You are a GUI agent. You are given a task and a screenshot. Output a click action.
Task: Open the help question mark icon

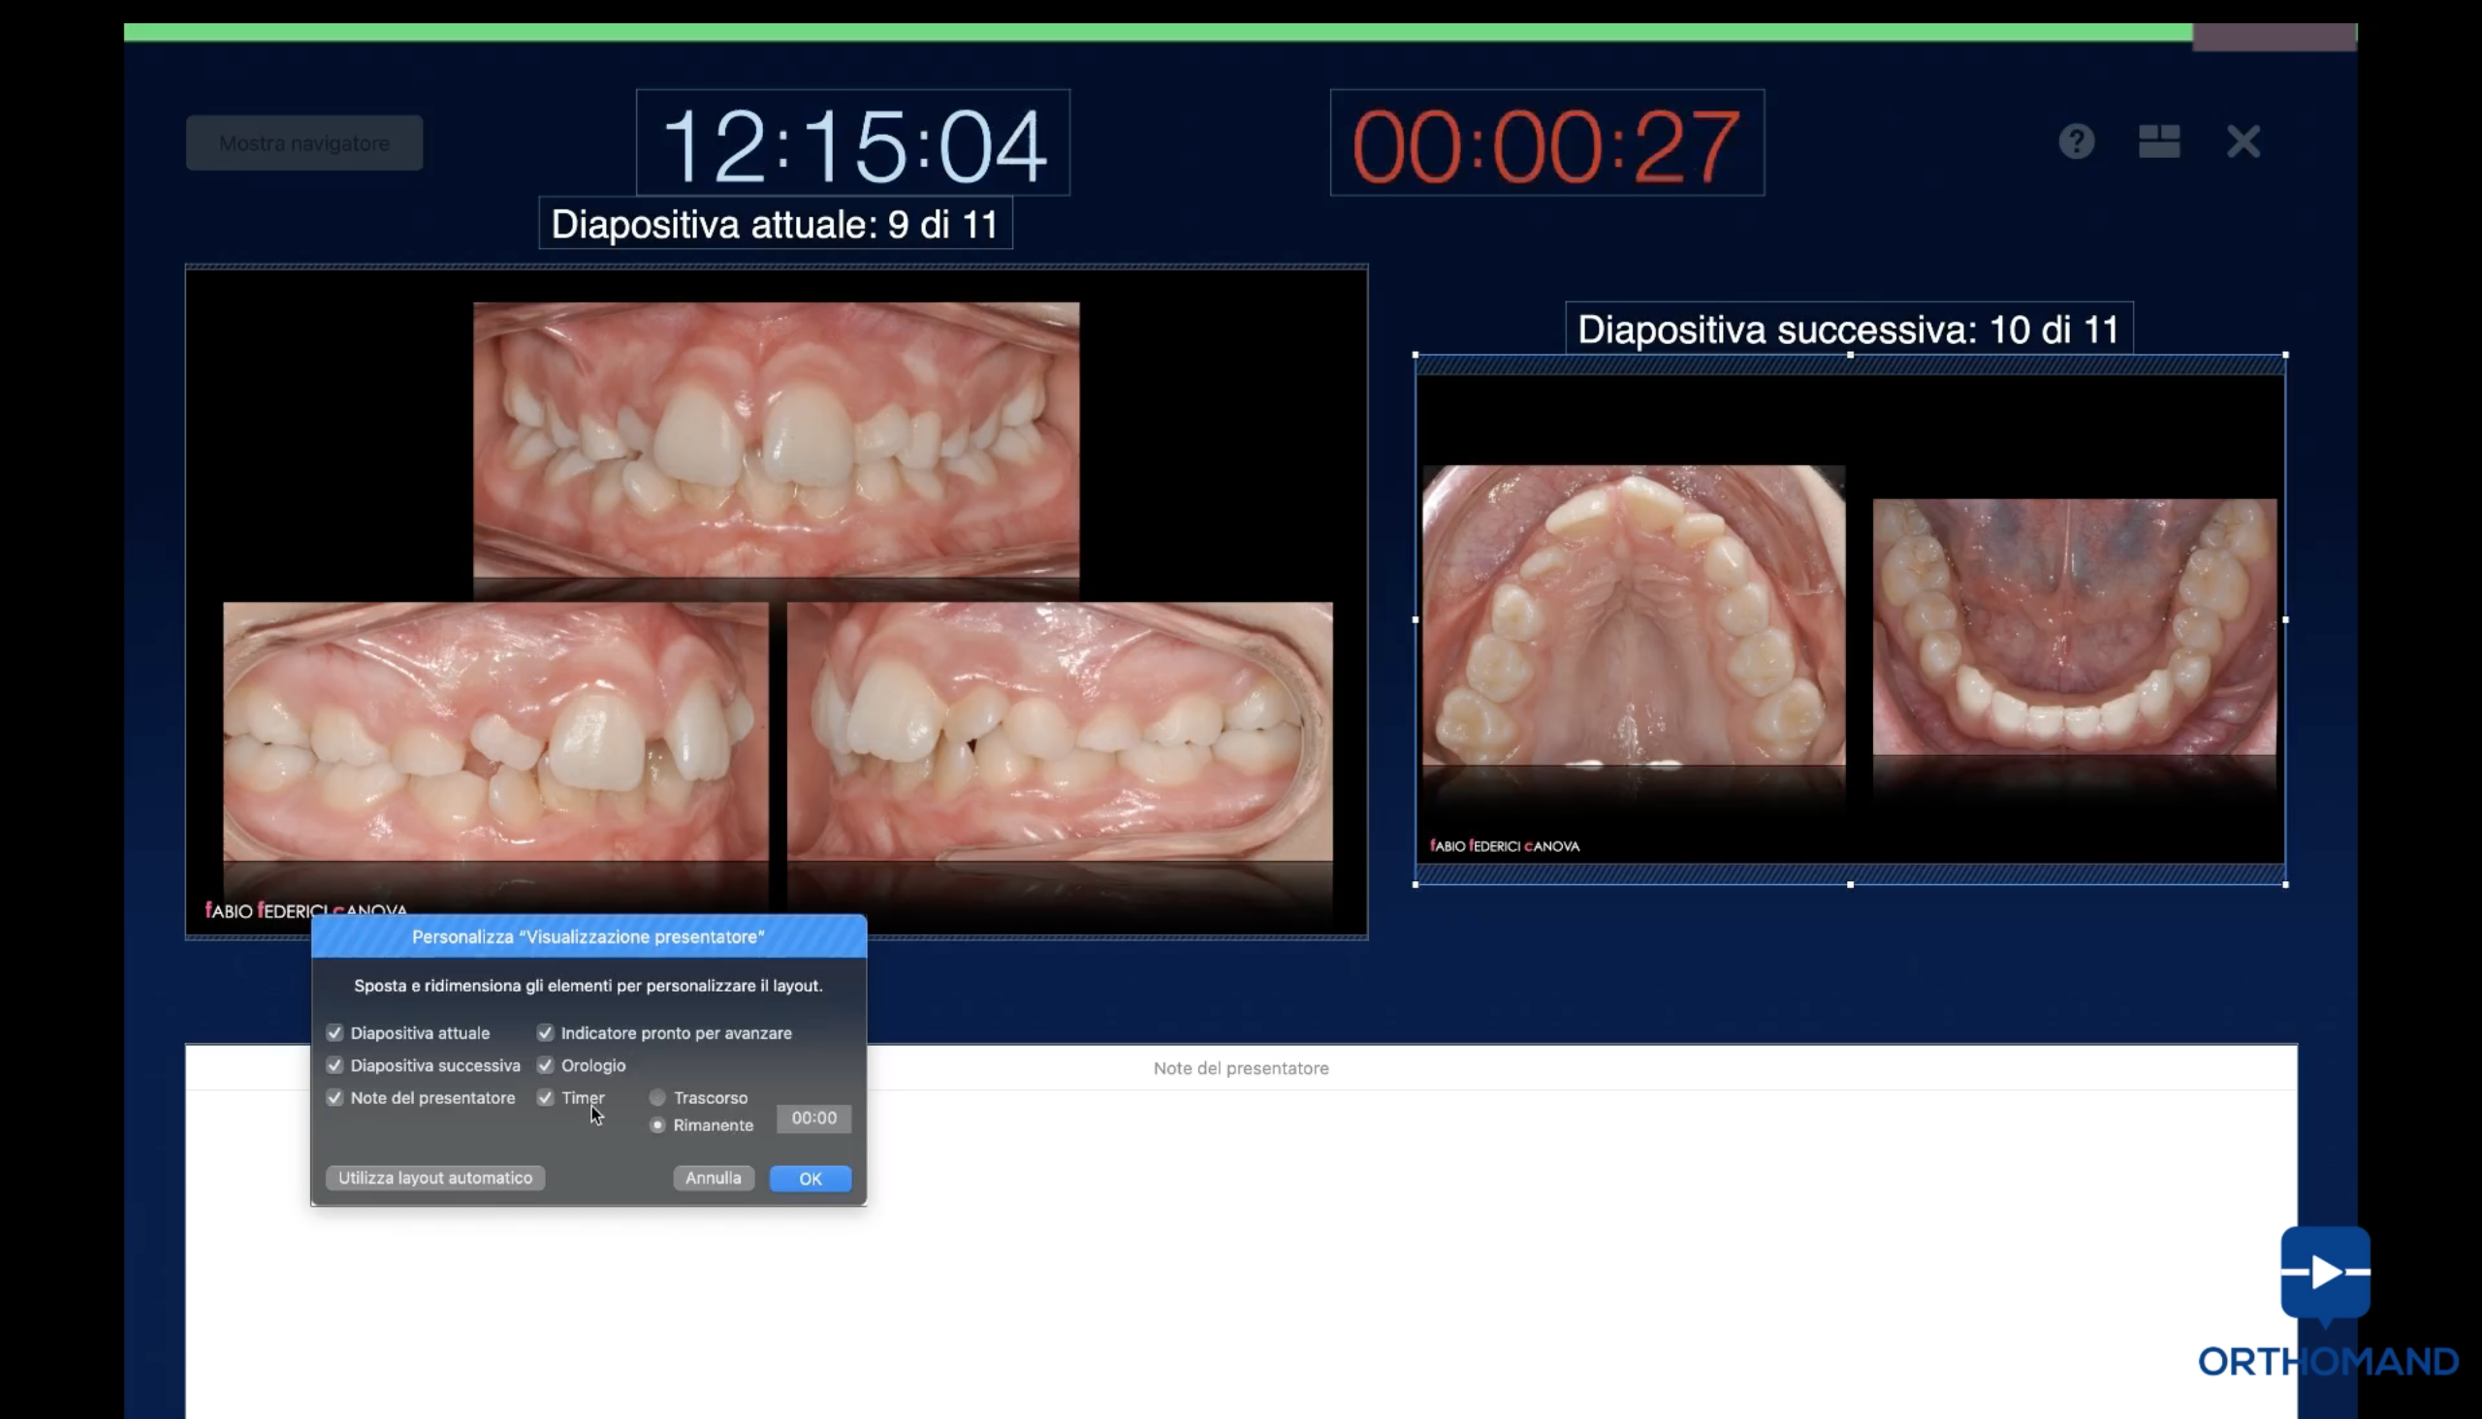[2077, 142]
